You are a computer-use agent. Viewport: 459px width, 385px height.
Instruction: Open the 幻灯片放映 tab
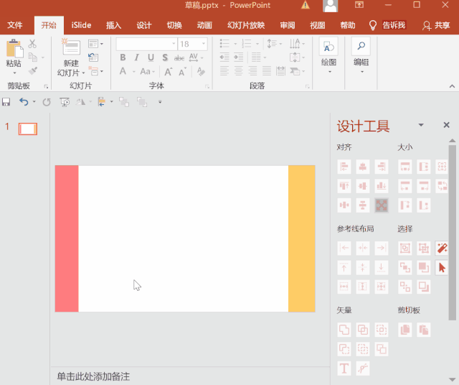click(245, 25)
